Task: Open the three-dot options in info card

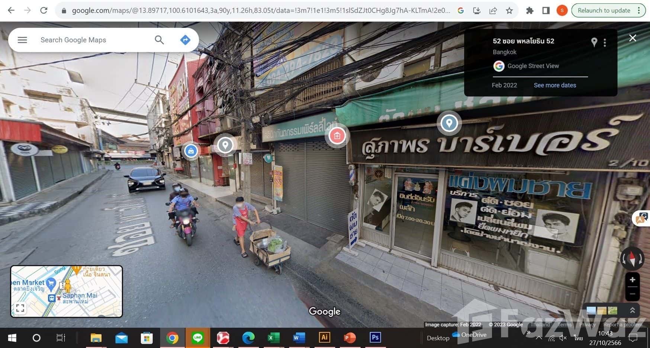Action: pyautogui.click(x=605, y=43)
